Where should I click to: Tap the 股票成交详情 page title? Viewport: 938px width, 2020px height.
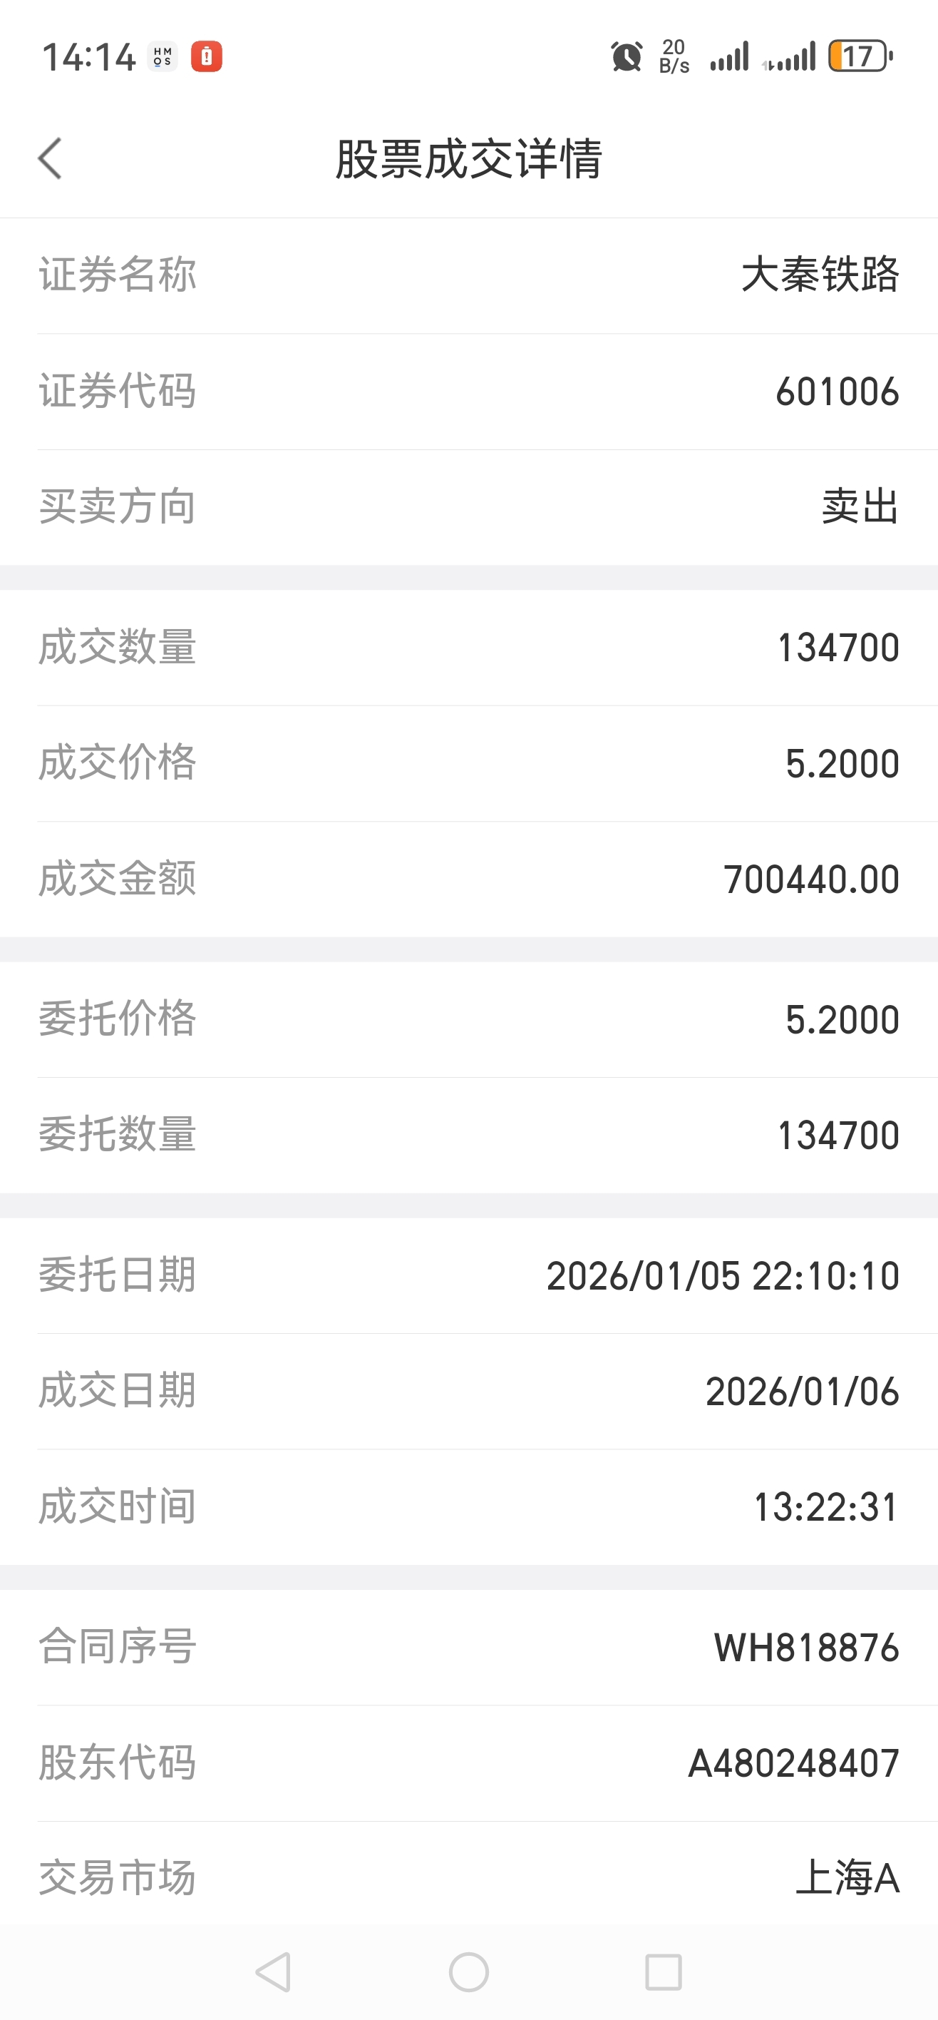[x=468, y=159]
